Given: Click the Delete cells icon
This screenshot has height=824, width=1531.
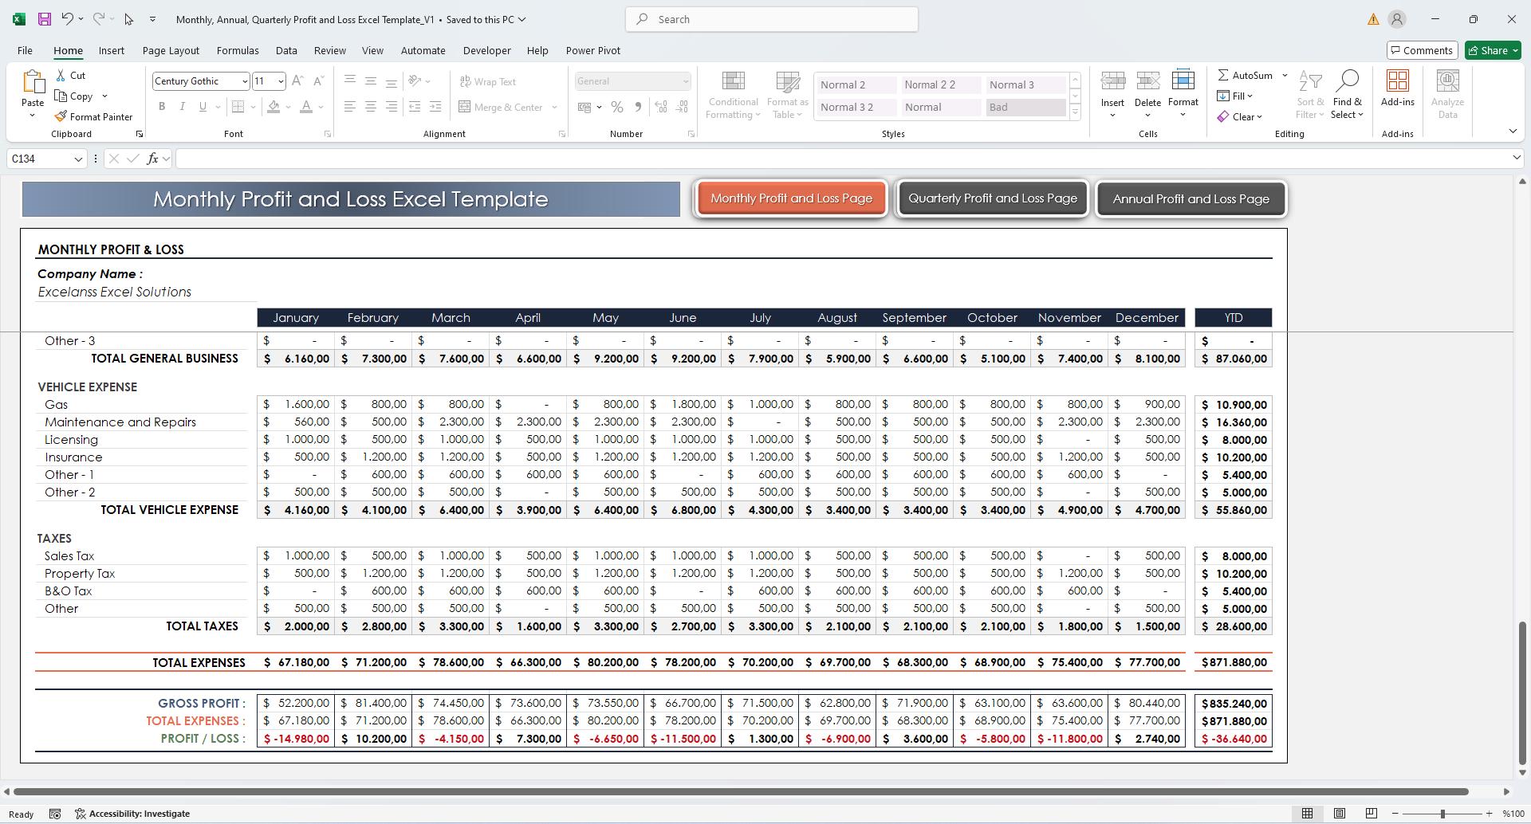Looking at the screenshot, I should click(x=1147, y=80).
